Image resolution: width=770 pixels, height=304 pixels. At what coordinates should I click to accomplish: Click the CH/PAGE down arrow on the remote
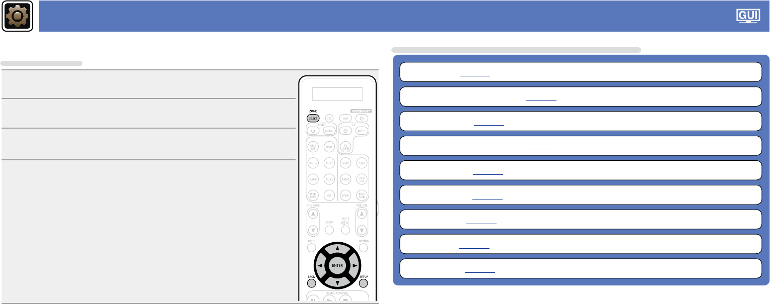[313, 231]
